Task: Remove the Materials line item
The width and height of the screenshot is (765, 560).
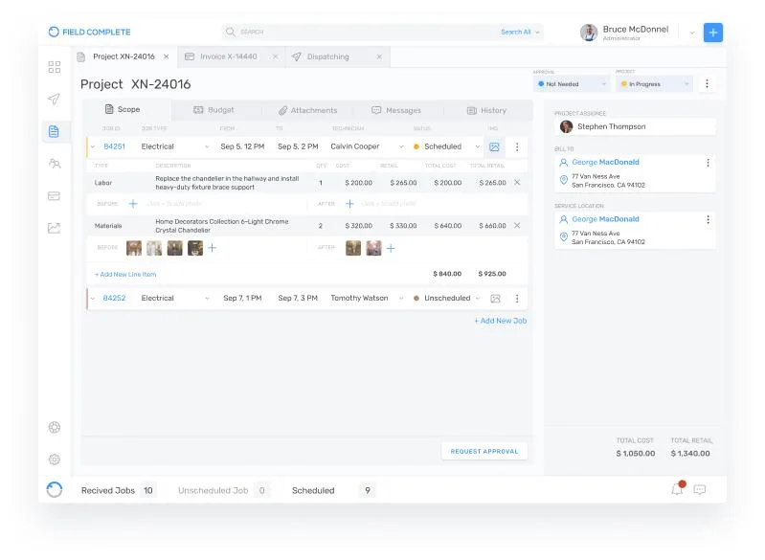Action: pos(517,225)
